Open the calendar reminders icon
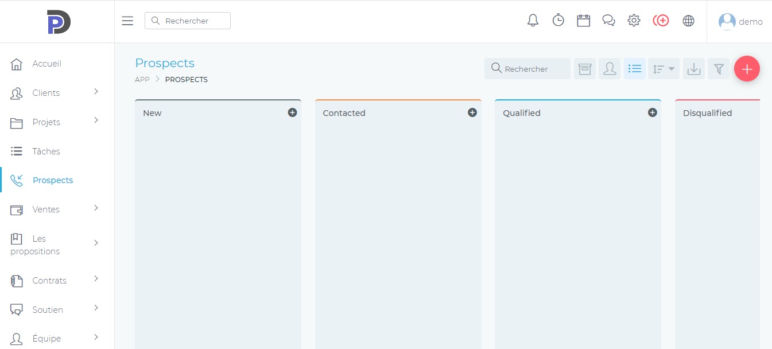772x349 pixels. point(583,21)
